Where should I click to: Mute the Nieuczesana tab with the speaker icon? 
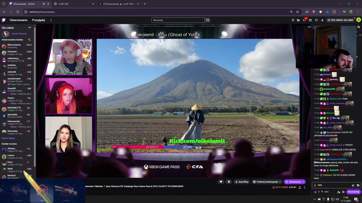[x=44, y=4]
